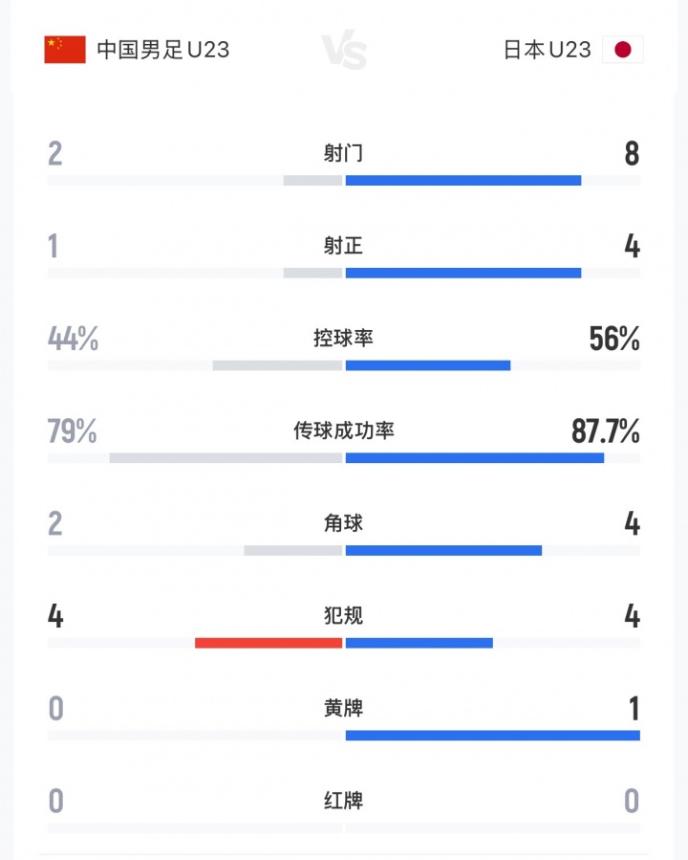Click China's gray 传球成功率 bar

point(226,458)
